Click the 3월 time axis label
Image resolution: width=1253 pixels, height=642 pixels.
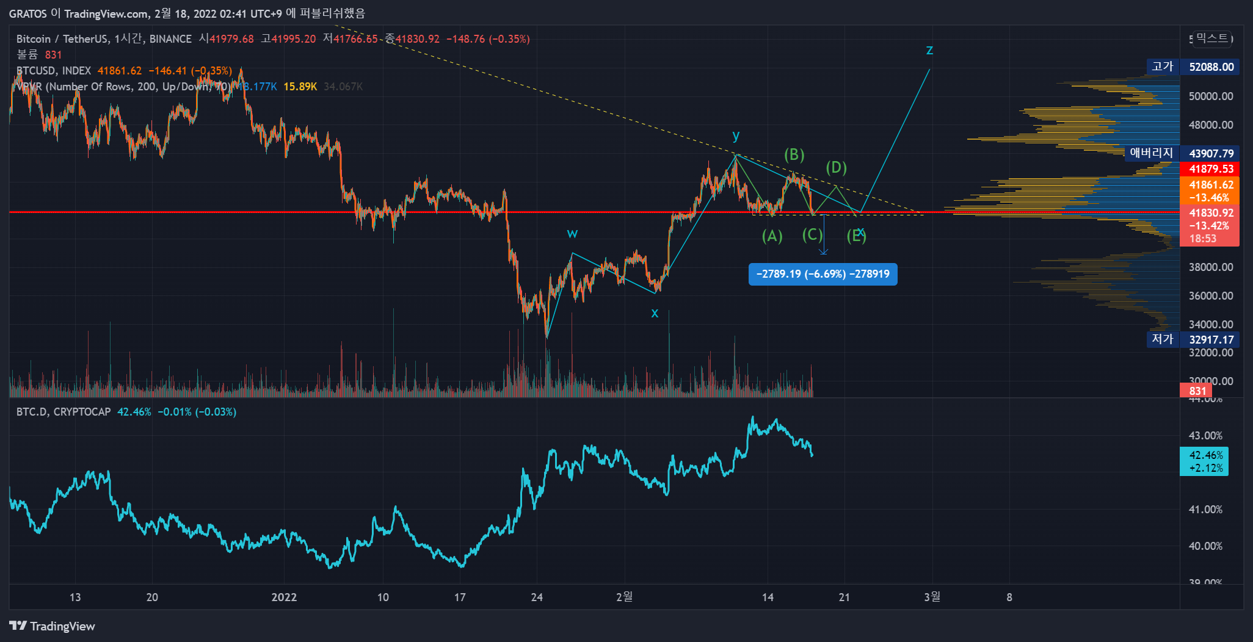932,597
